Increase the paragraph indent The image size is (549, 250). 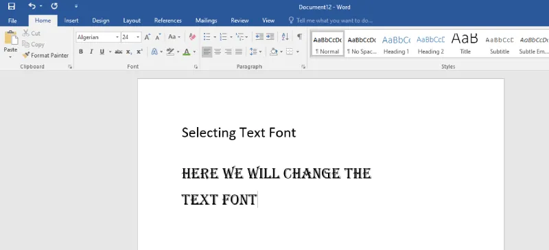[270, 37]
